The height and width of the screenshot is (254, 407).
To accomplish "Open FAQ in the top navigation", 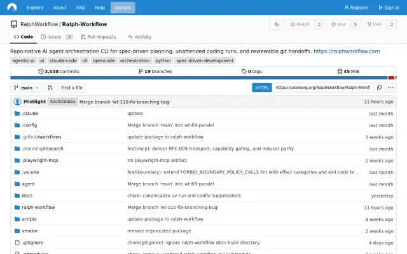I will coord(81,8).
